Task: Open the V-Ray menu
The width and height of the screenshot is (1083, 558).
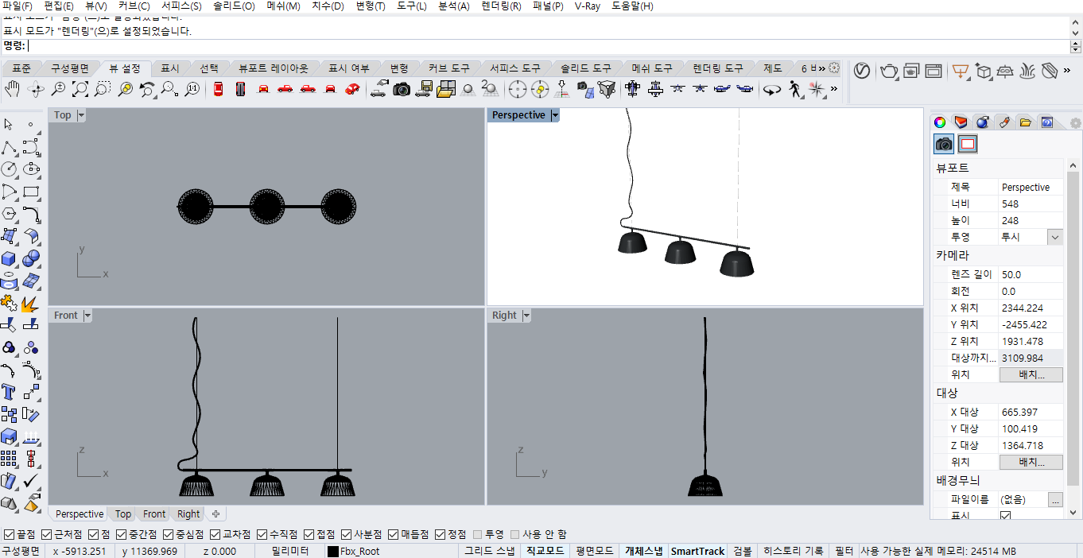Action: (587, 6)
